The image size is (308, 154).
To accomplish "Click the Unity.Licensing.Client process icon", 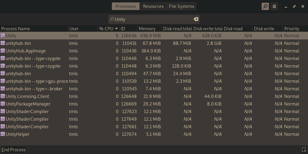I will tap(3, 96).
